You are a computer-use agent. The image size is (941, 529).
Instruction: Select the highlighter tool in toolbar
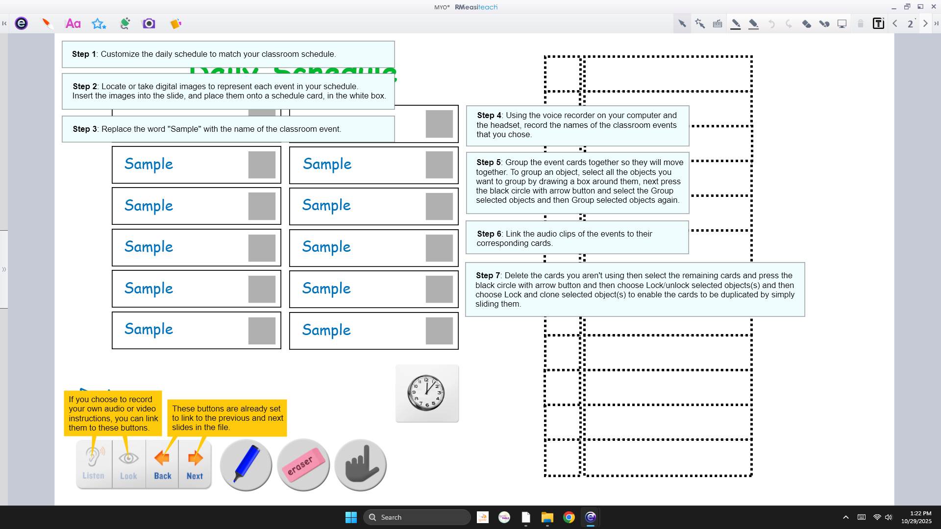pos(754,24)
